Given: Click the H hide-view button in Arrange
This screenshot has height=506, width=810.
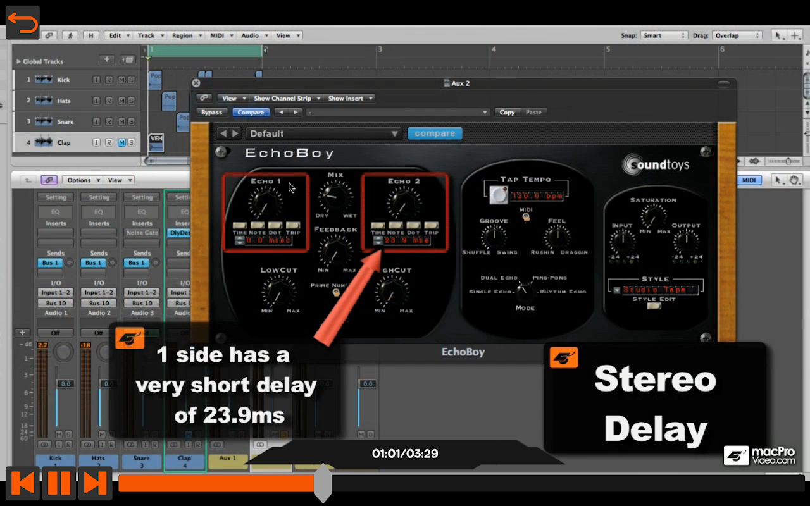Looking at the screenshot, I should coord(91,35).
